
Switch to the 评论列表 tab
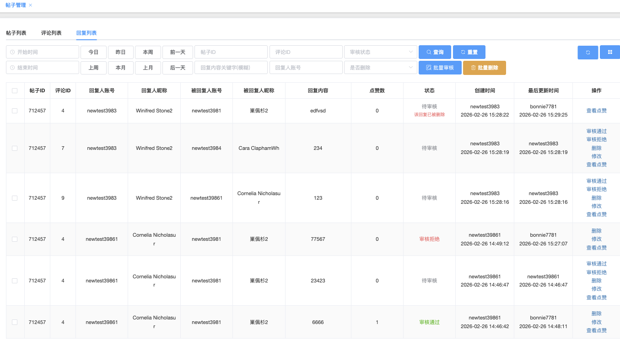(x=51, y=33)
